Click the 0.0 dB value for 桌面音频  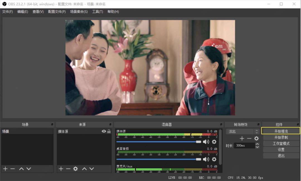click(x=212, y=149)
